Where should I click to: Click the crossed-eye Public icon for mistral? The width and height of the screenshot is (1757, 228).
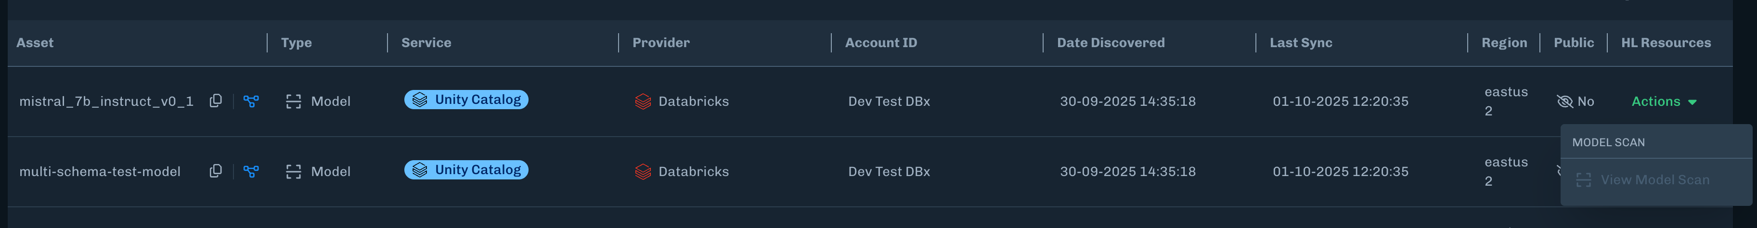[1564, 101]
